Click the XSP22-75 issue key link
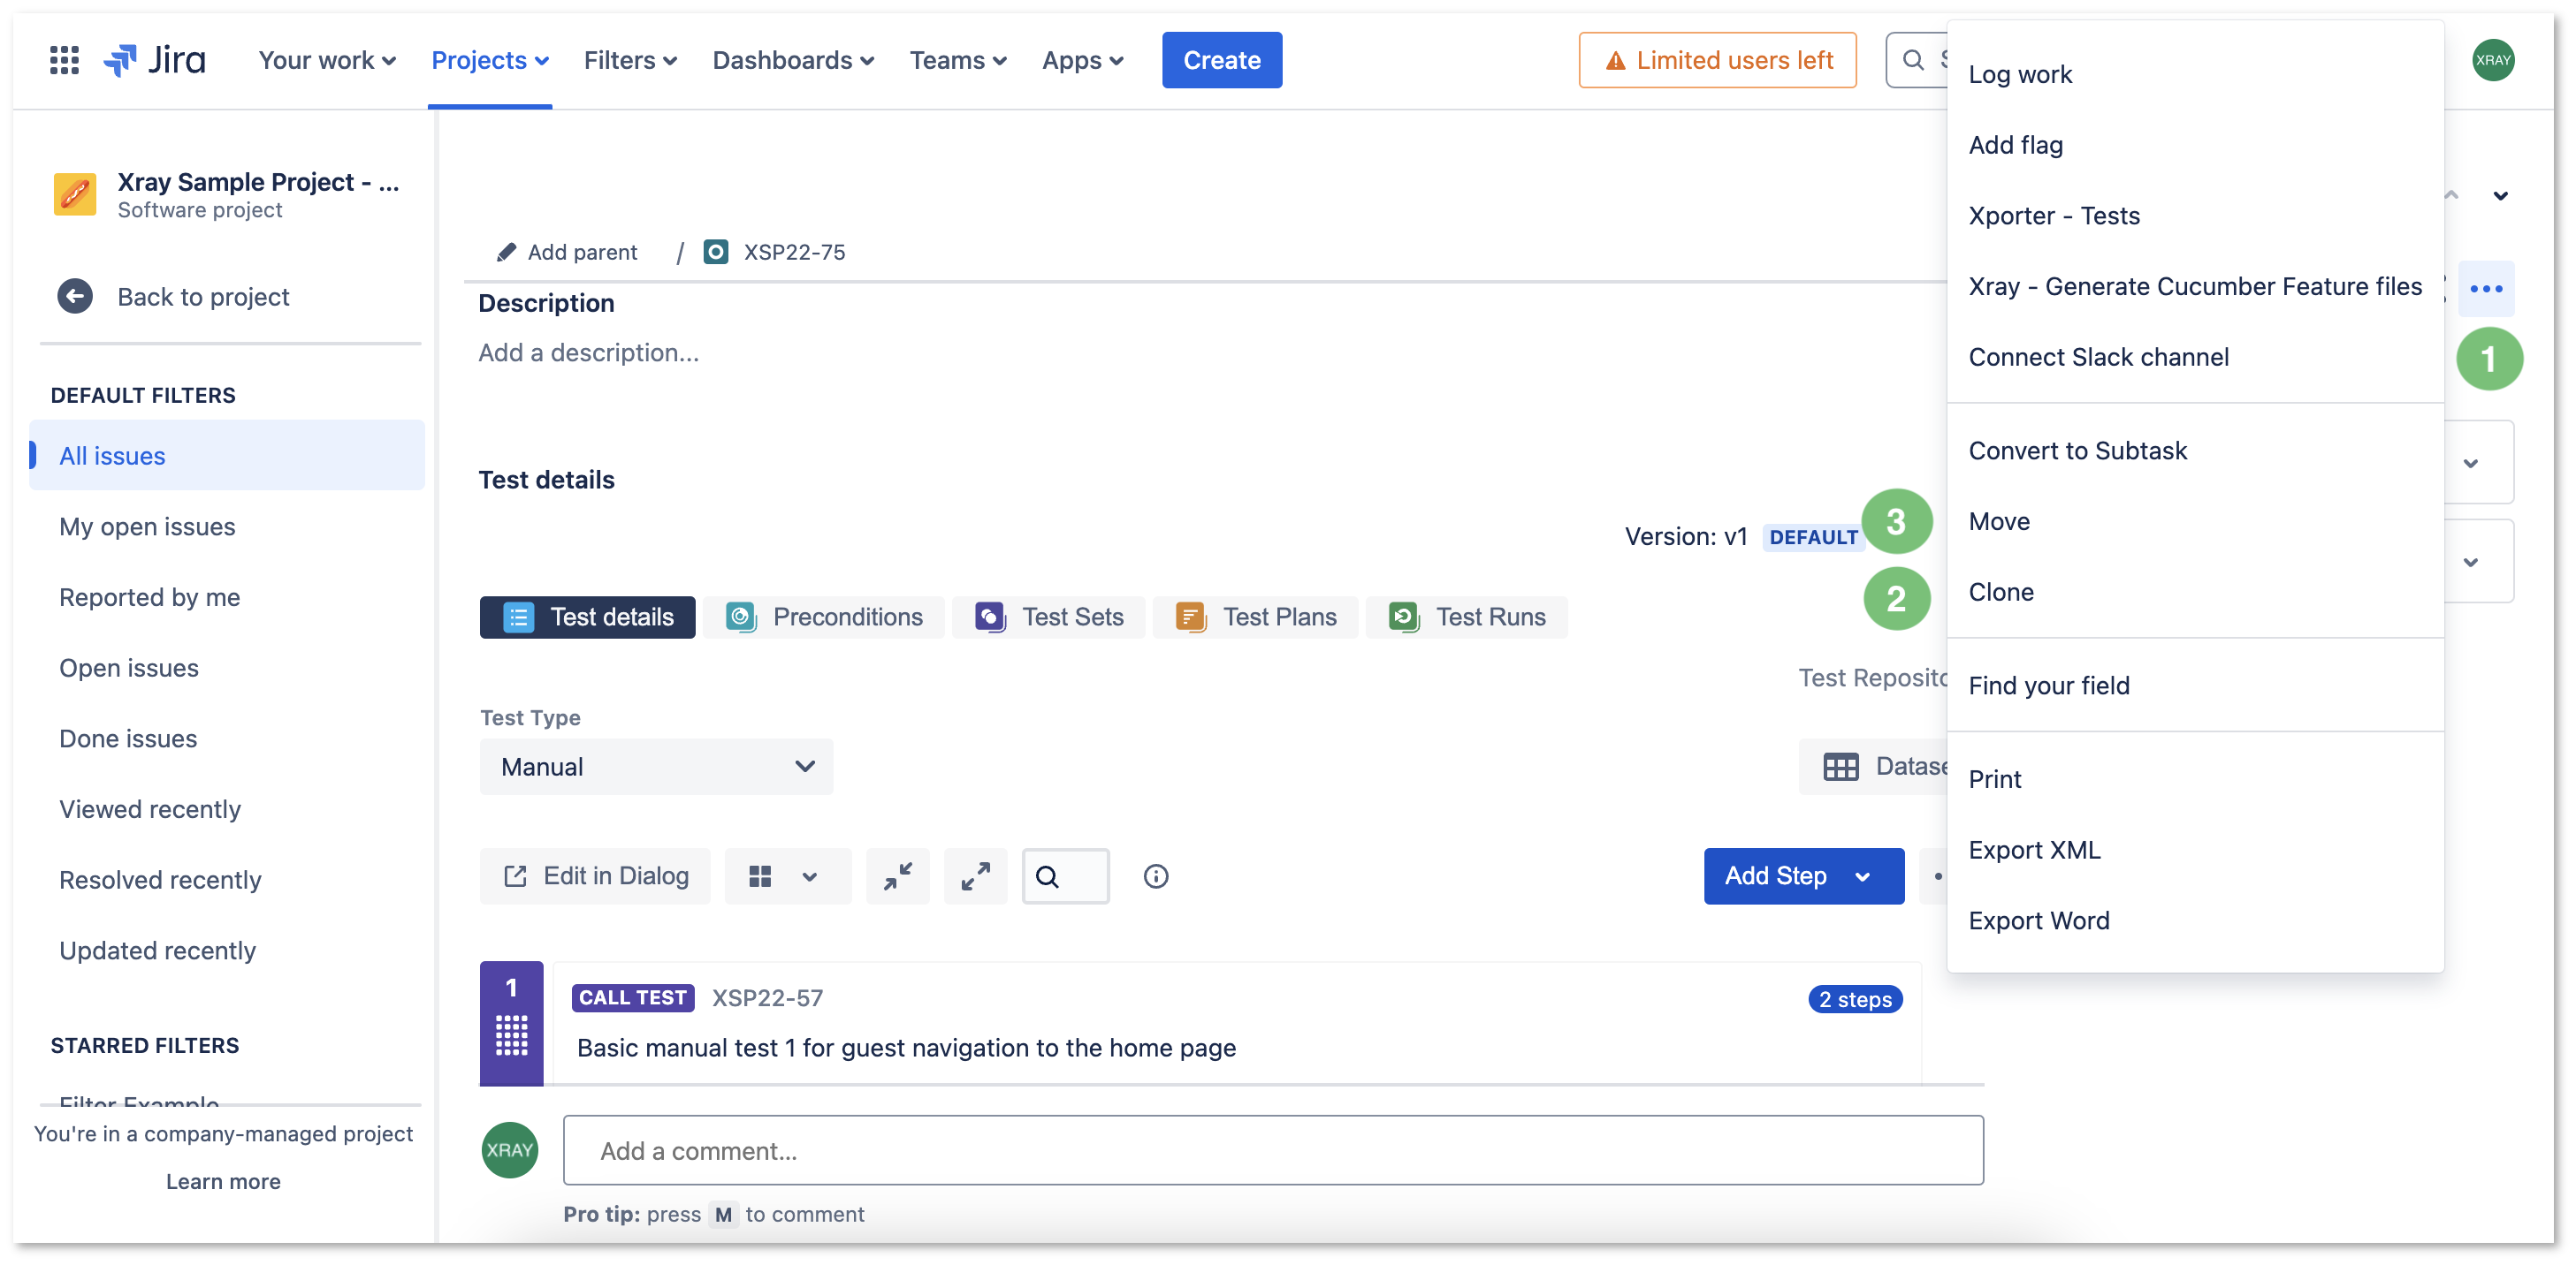The height and width of the screenshot is (1265, 2576). point(794,252)
